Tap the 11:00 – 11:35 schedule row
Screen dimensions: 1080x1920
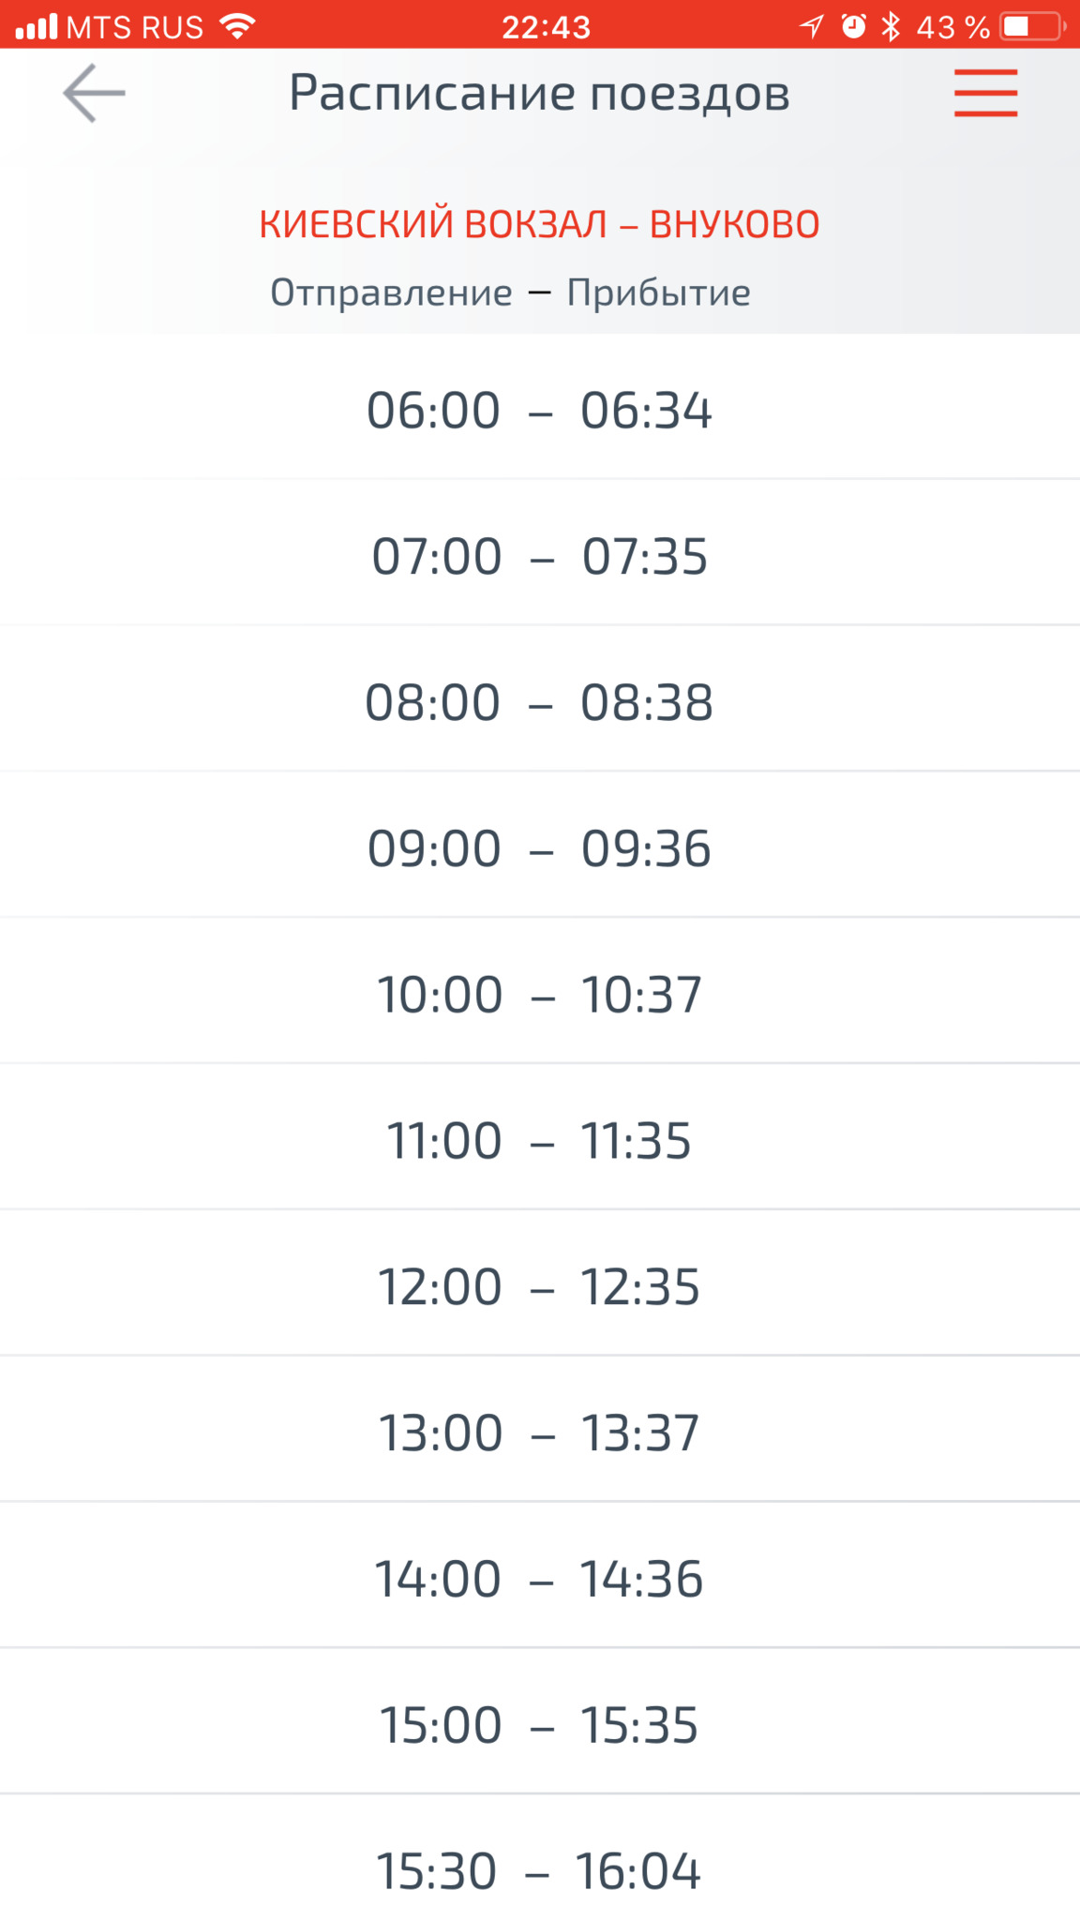[x=539, y=1141]
